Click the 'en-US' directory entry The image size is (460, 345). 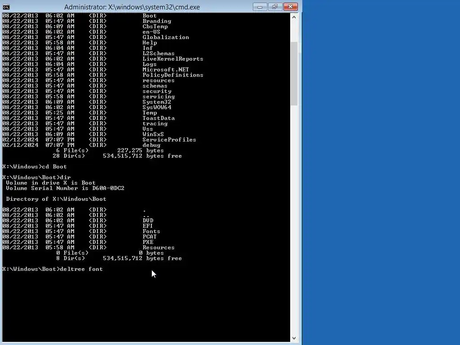[151, 32]
